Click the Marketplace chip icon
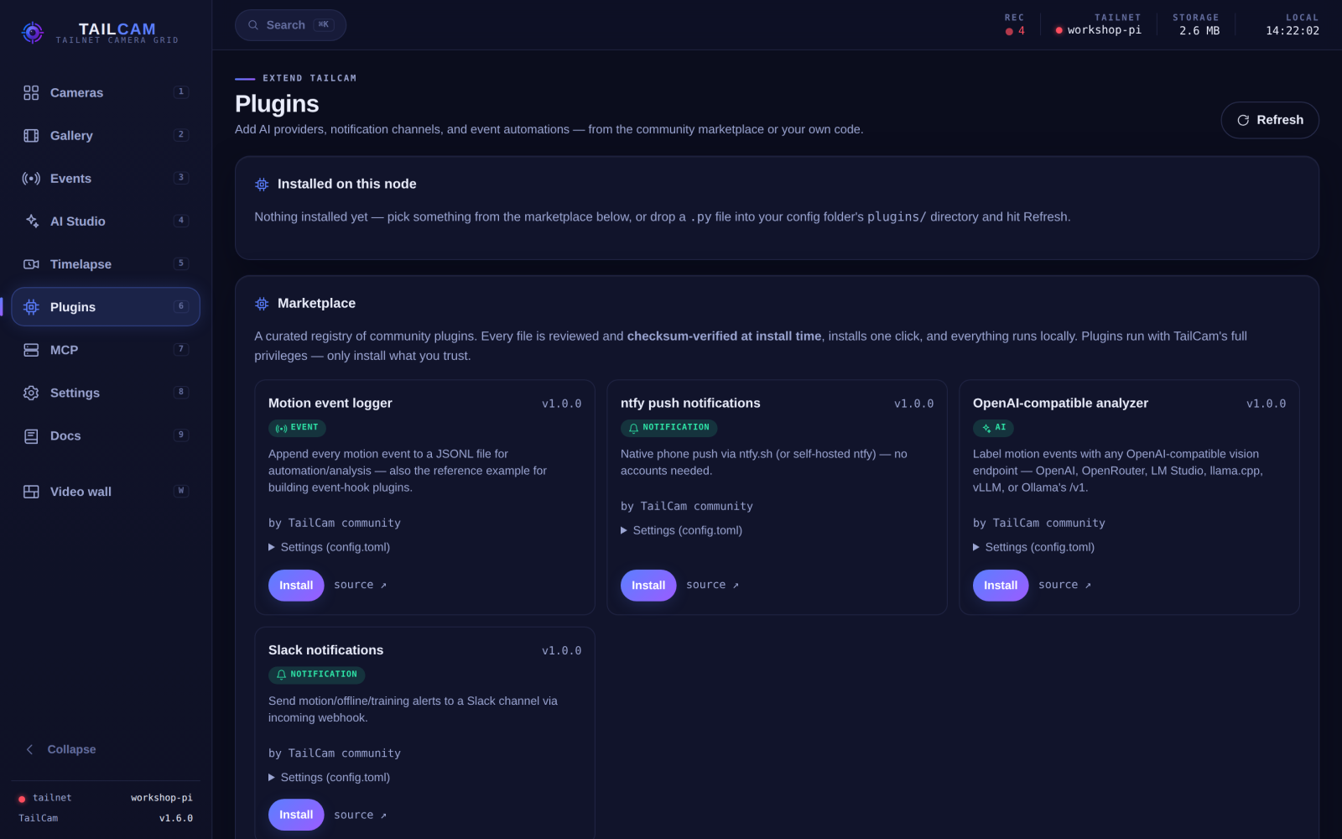Viewport: 1342px width, 839px height. (262, 303)
